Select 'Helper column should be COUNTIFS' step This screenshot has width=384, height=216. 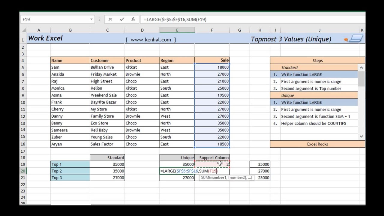click(313, 123)
